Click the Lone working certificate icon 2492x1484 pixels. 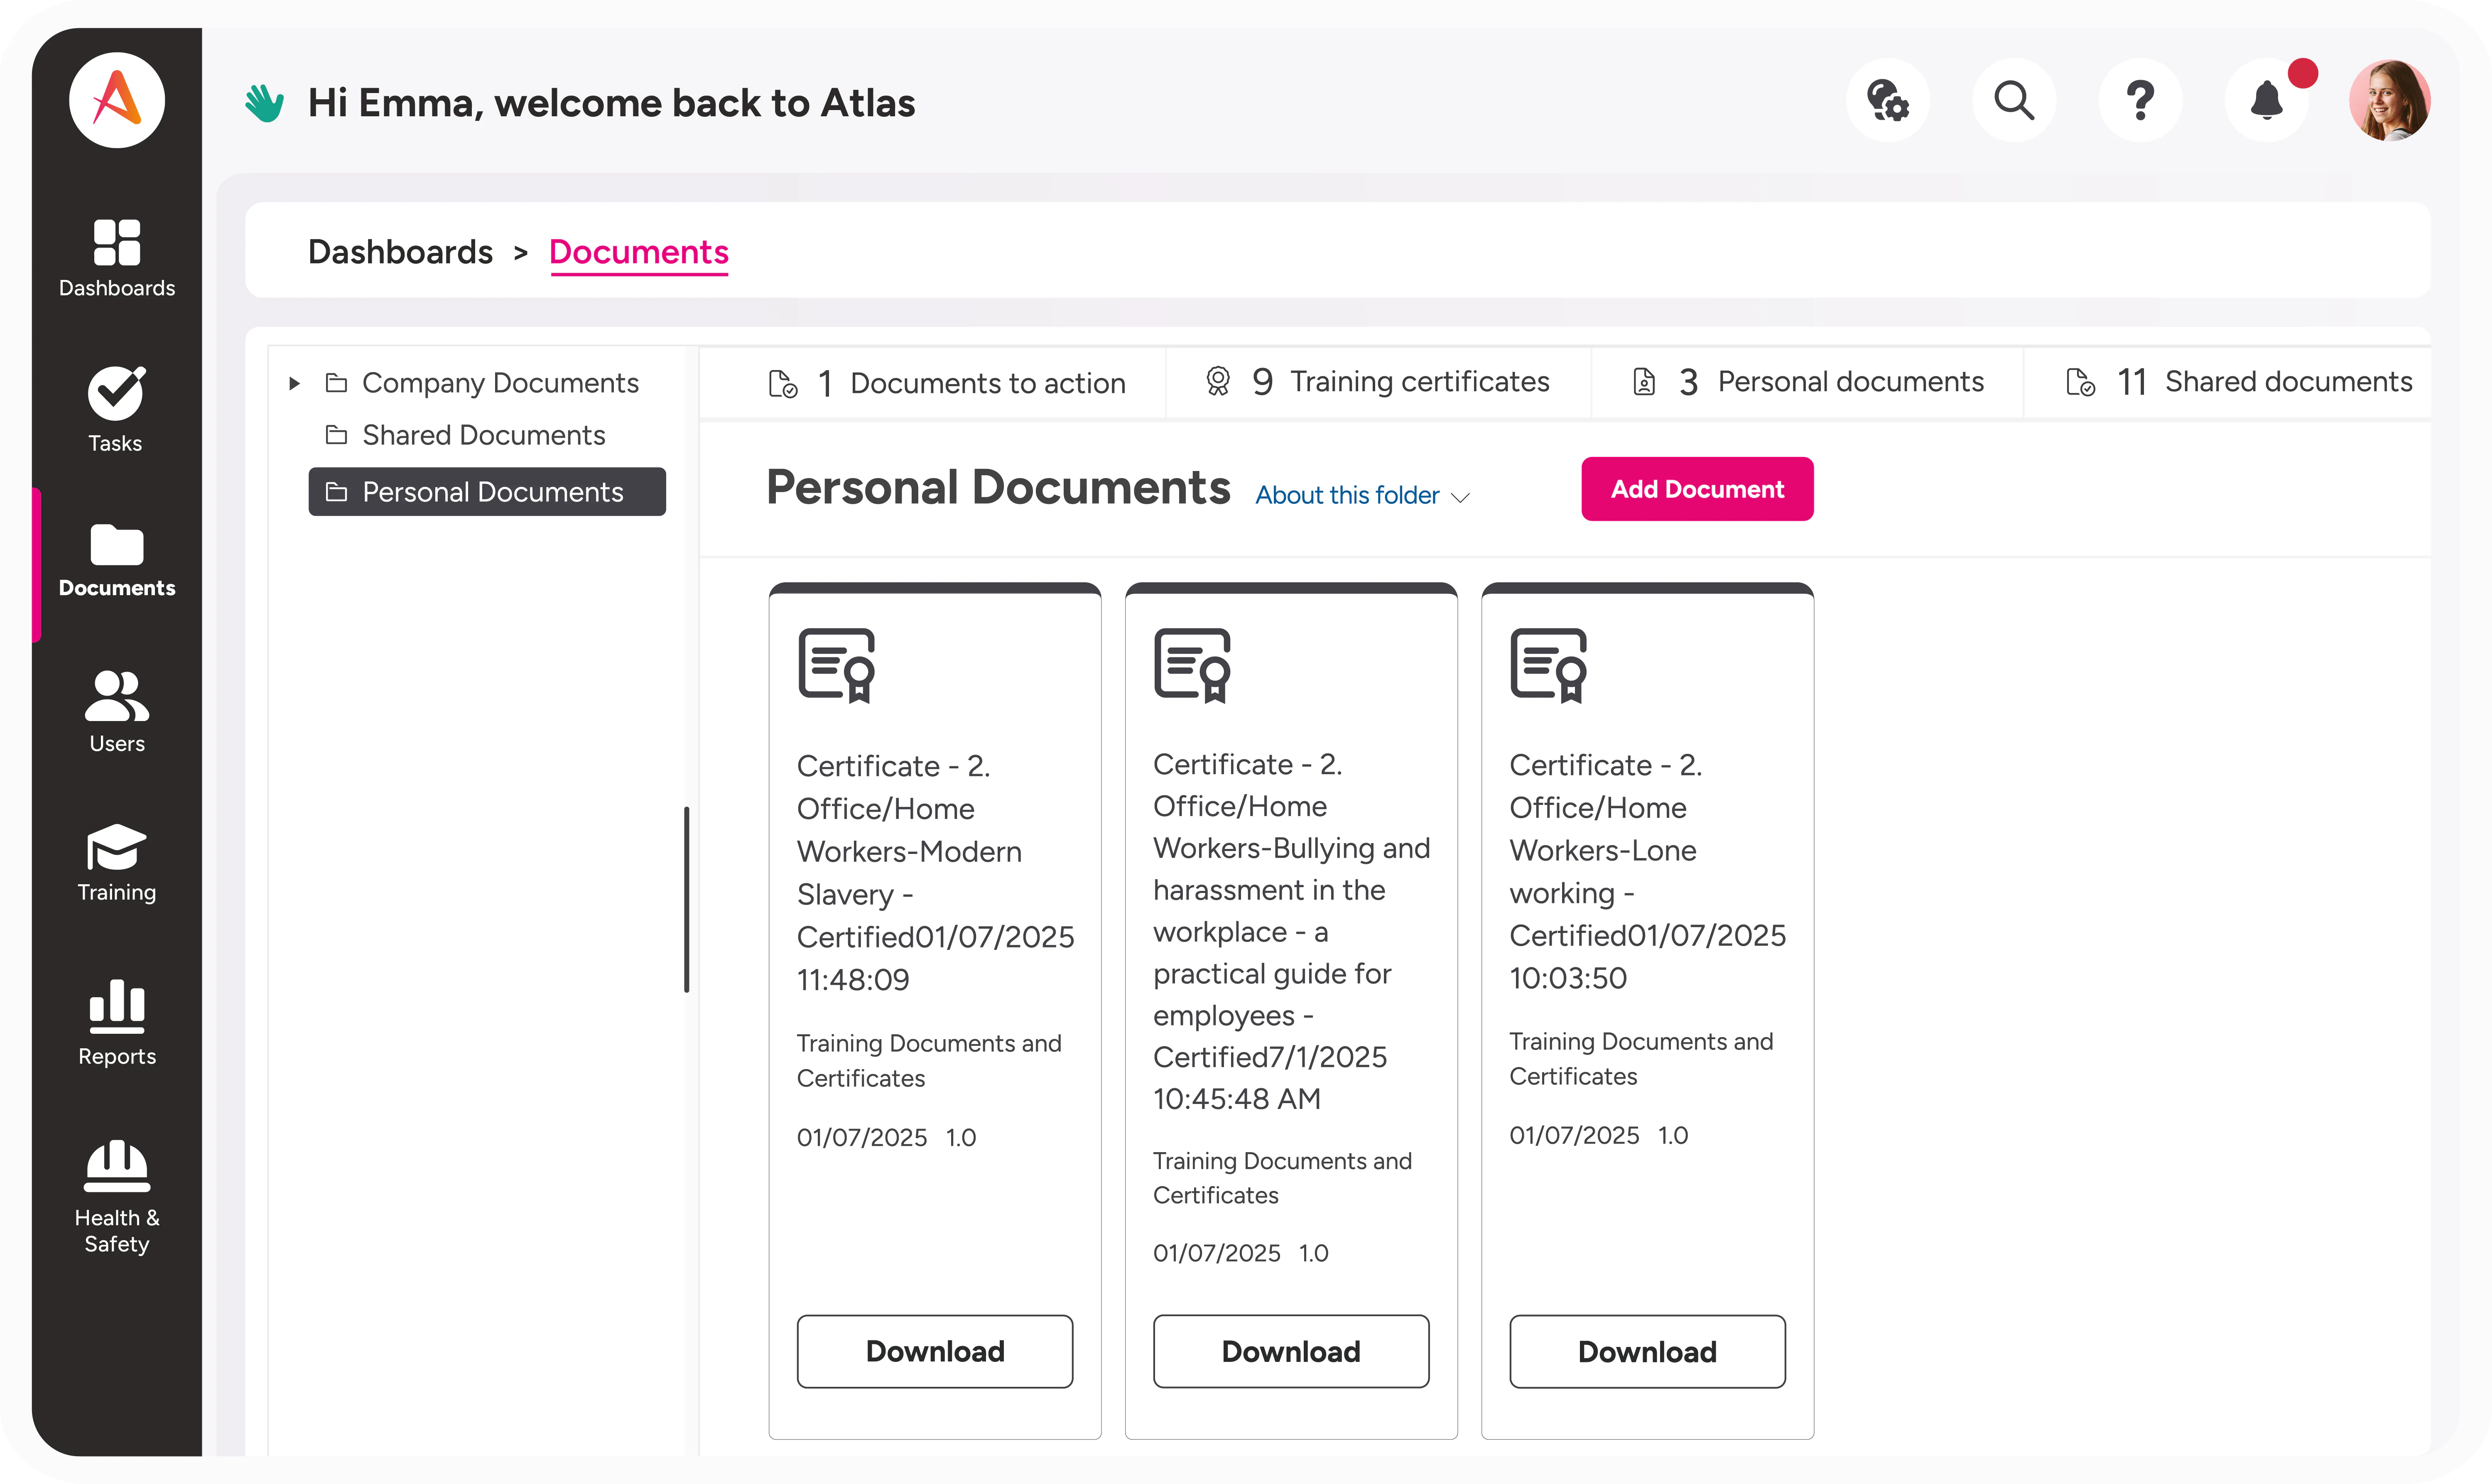point(1549,666)
